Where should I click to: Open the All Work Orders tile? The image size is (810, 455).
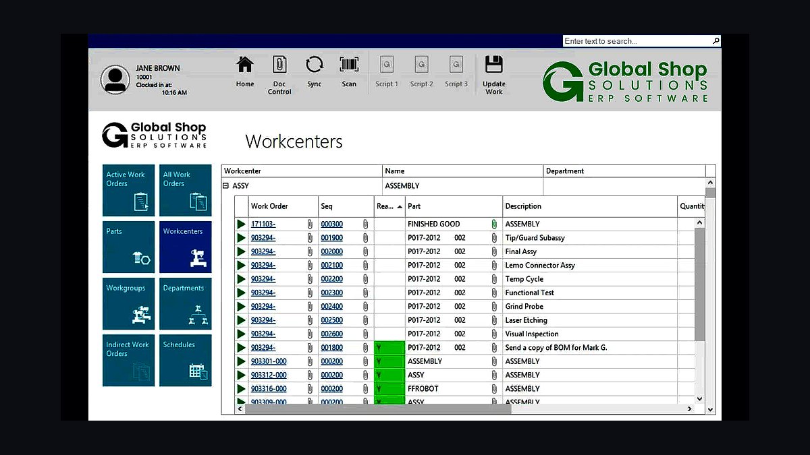pos(185,190)
